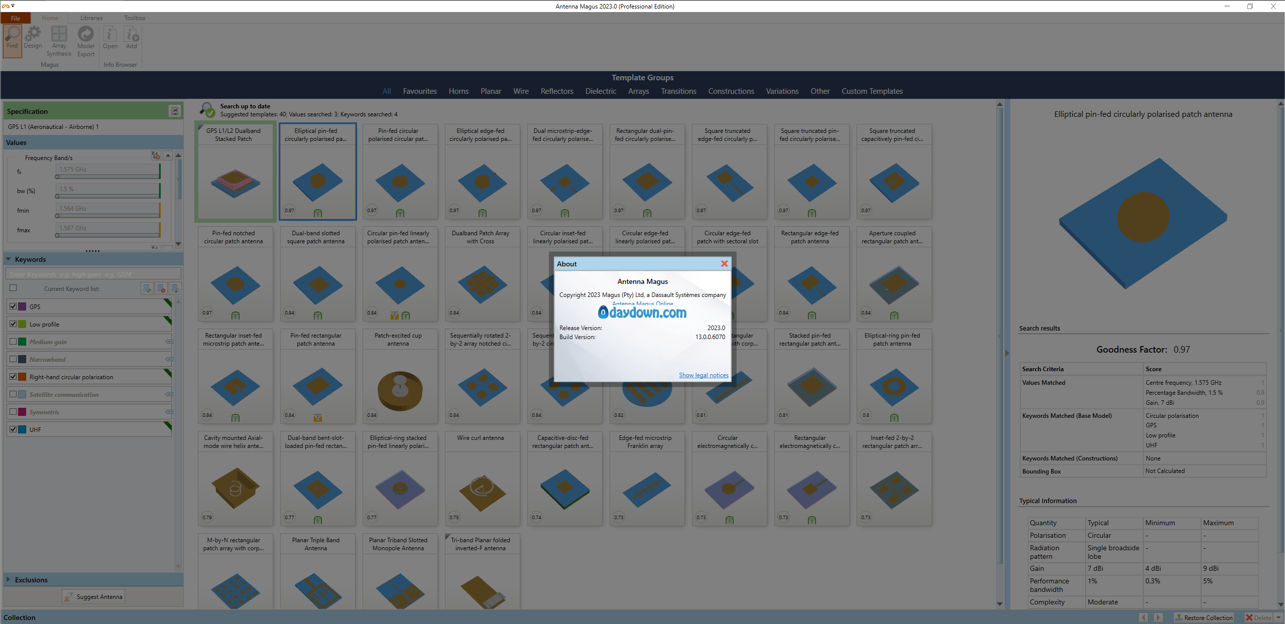1285x624 pixels.
Task: Click the Delete collection button
Action: pos(1258,617)
